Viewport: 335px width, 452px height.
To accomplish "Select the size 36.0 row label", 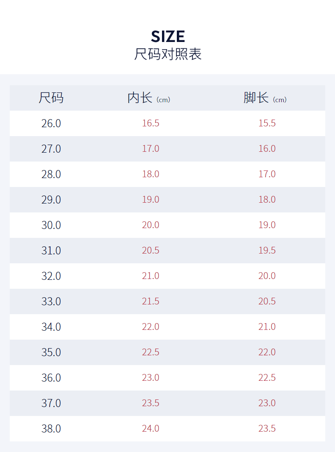I will [x=51, y=378].
